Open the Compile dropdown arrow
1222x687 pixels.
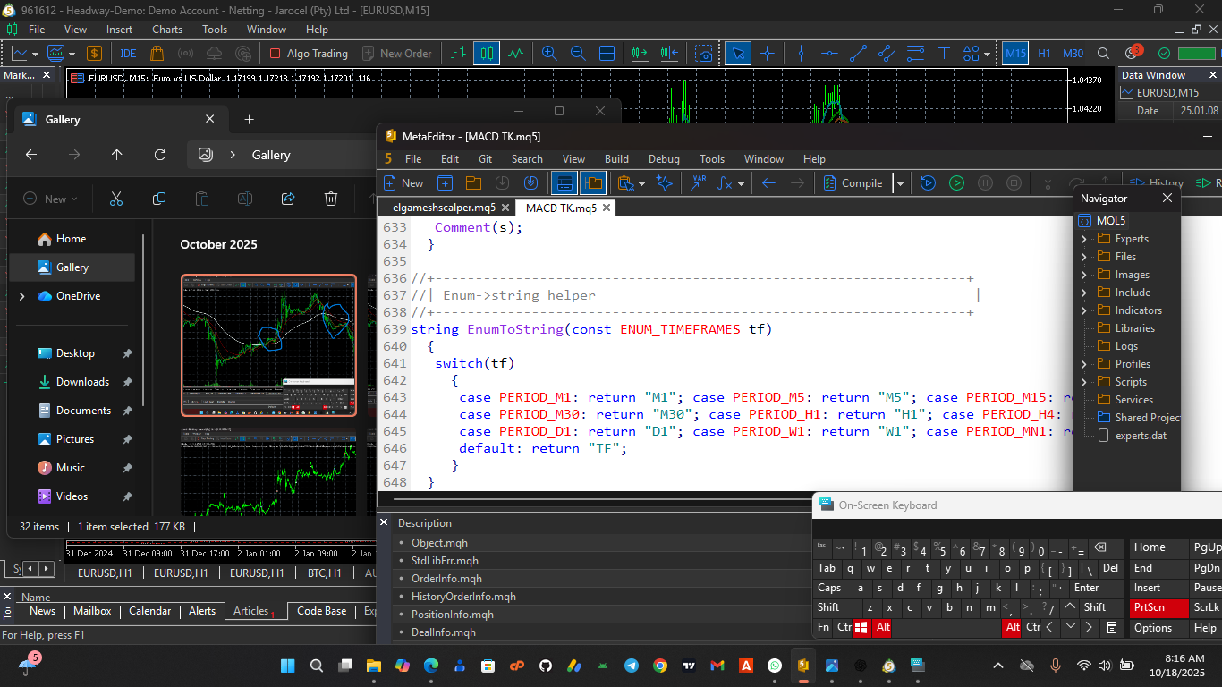900,183
